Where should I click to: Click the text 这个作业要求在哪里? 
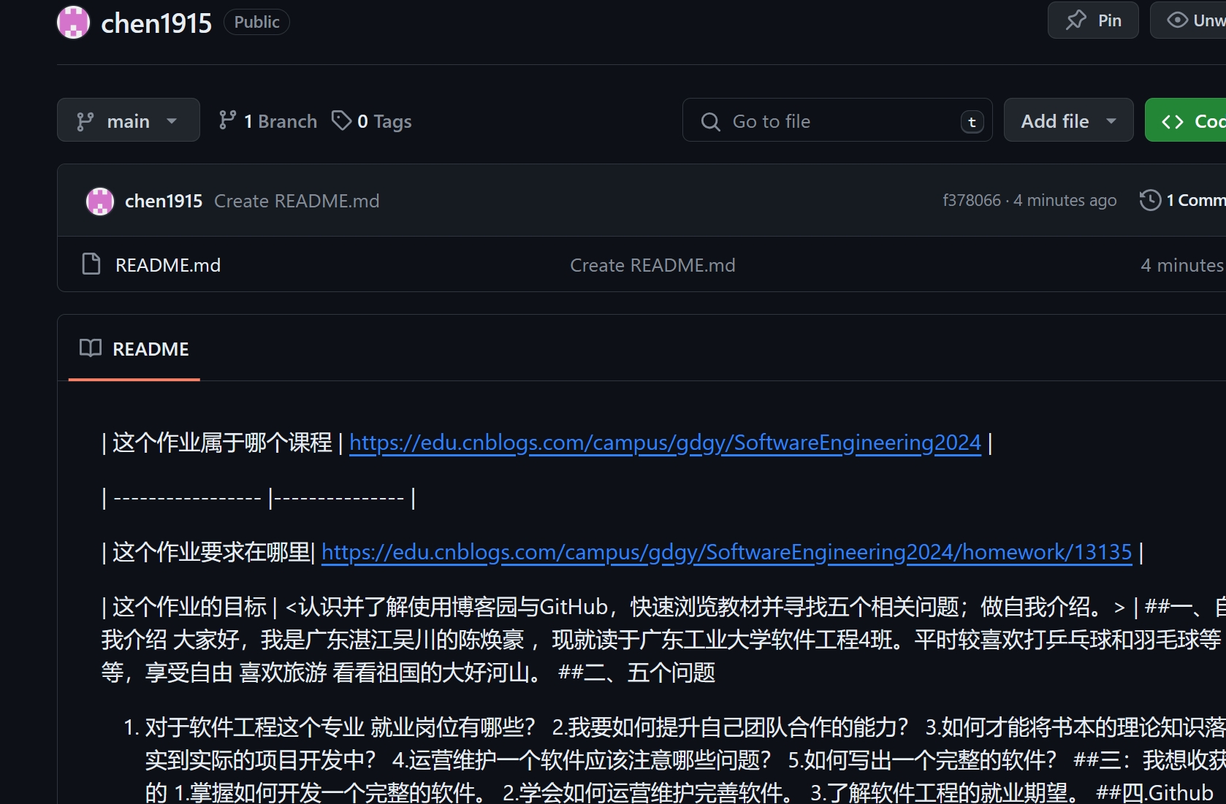click(x=211, y=552)
